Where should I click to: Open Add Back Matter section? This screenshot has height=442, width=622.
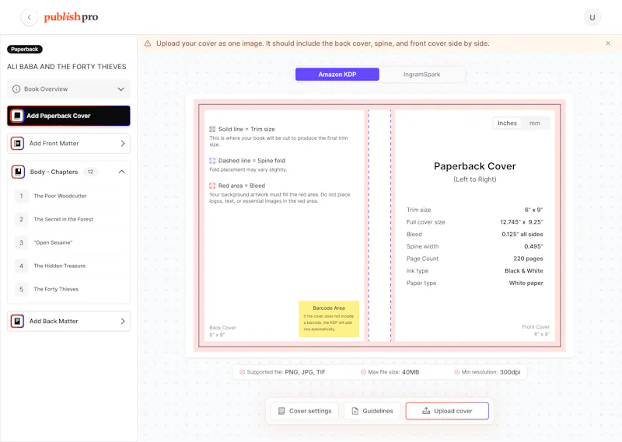click(x=68, y=321)
